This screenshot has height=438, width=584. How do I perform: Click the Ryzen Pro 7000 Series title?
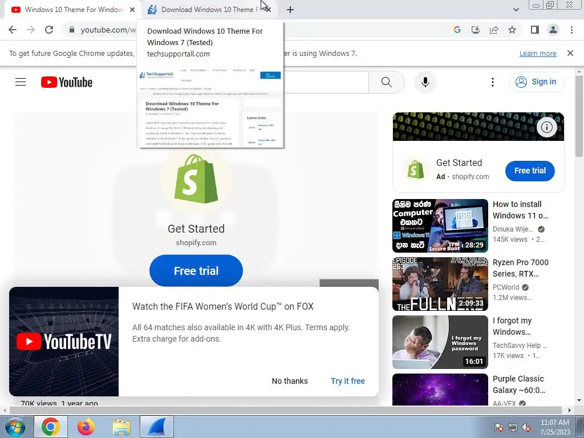(520, 268)
